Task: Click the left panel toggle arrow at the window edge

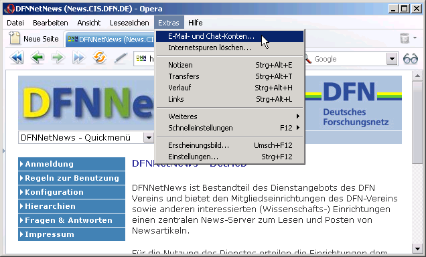Action: point(4,151)
